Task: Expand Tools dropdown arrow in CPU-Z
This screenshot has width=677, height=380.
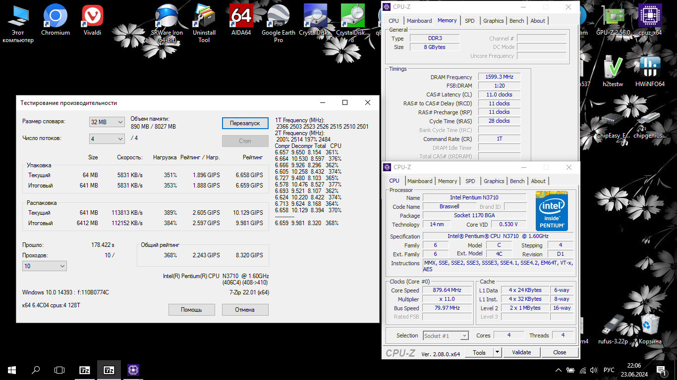Action: click(498, 352)
